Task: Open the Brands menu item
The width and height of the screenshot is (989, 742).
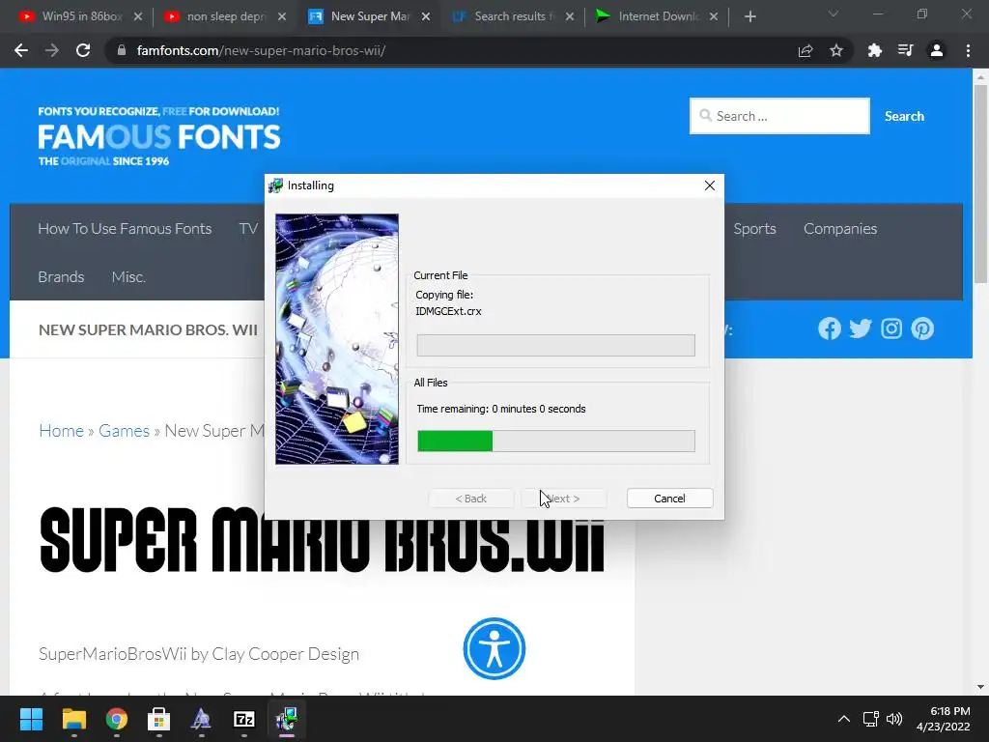Action: pos(61,276)
